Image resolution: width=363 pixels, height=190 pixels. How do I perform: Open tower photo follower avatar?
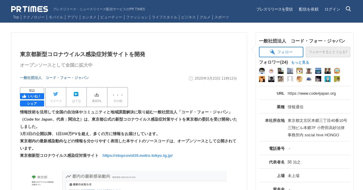click(x=290, y=71)
